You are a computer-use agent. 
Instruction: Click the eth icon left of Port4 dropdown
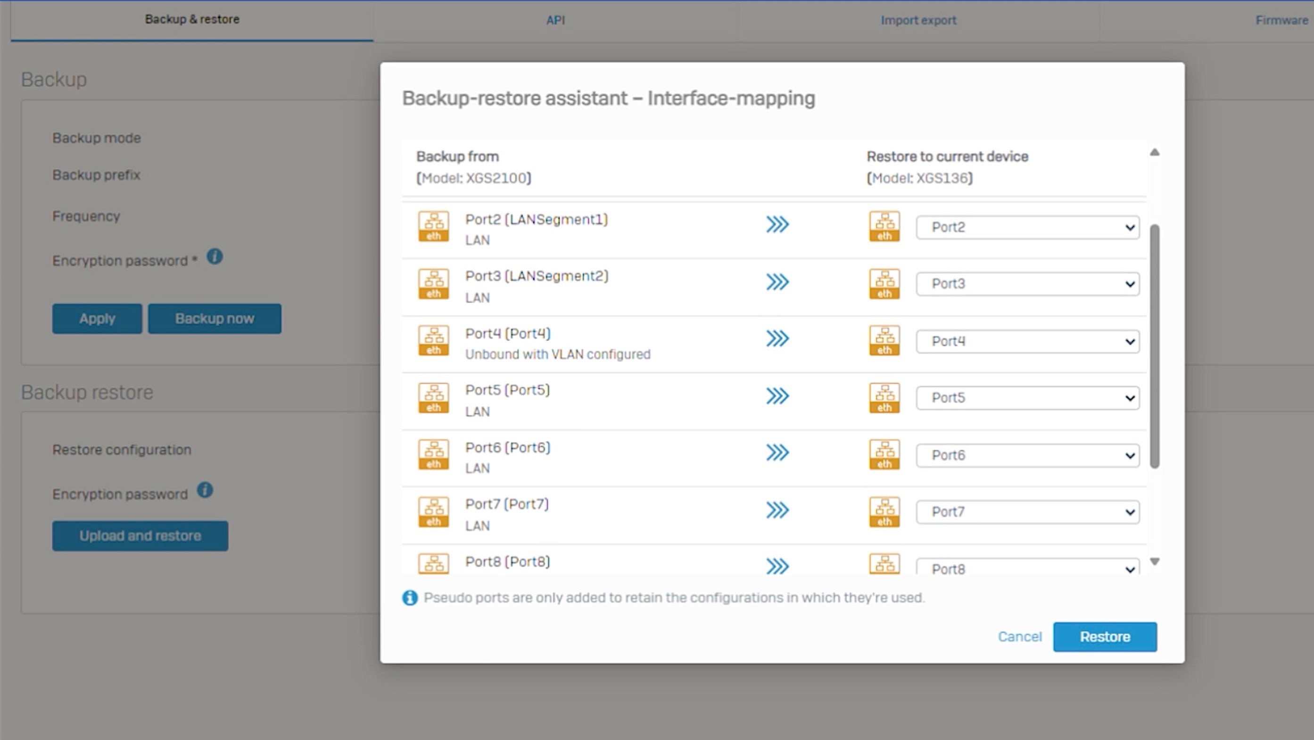[x=884, y=341]
